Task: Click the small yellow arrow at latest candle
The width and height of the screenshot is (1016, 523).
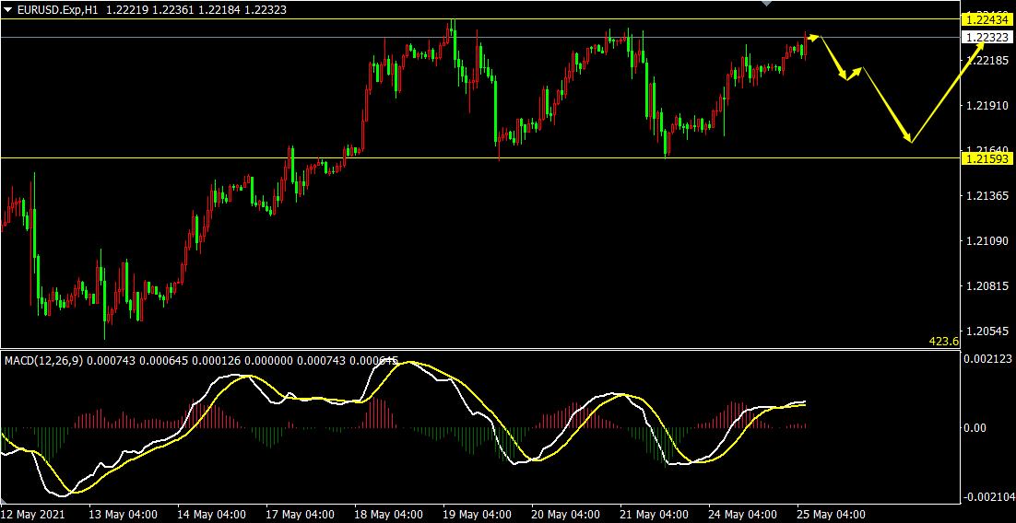Action: click(814, 37)
